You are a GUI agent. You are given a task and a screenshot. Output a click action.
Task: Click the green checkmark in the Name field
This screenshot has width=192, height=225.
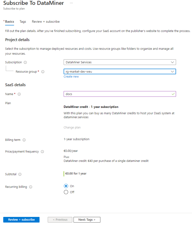[173, 94]
